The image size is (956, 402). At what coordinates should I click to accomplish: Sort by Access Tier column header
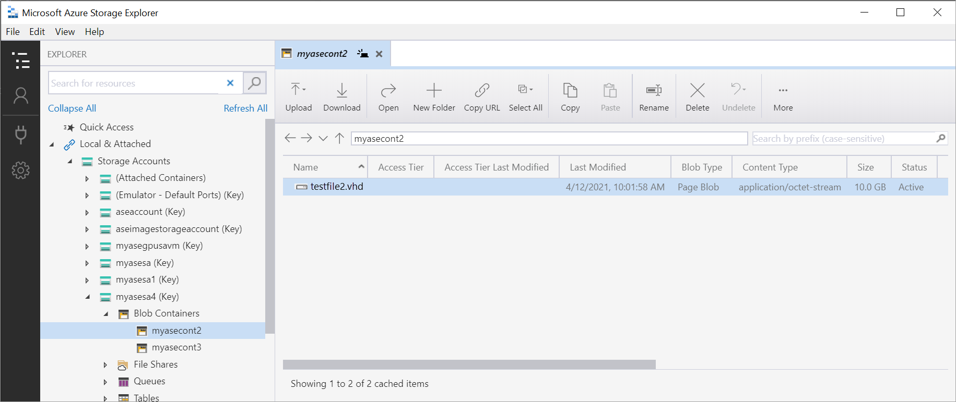click(x=401, y=167)
